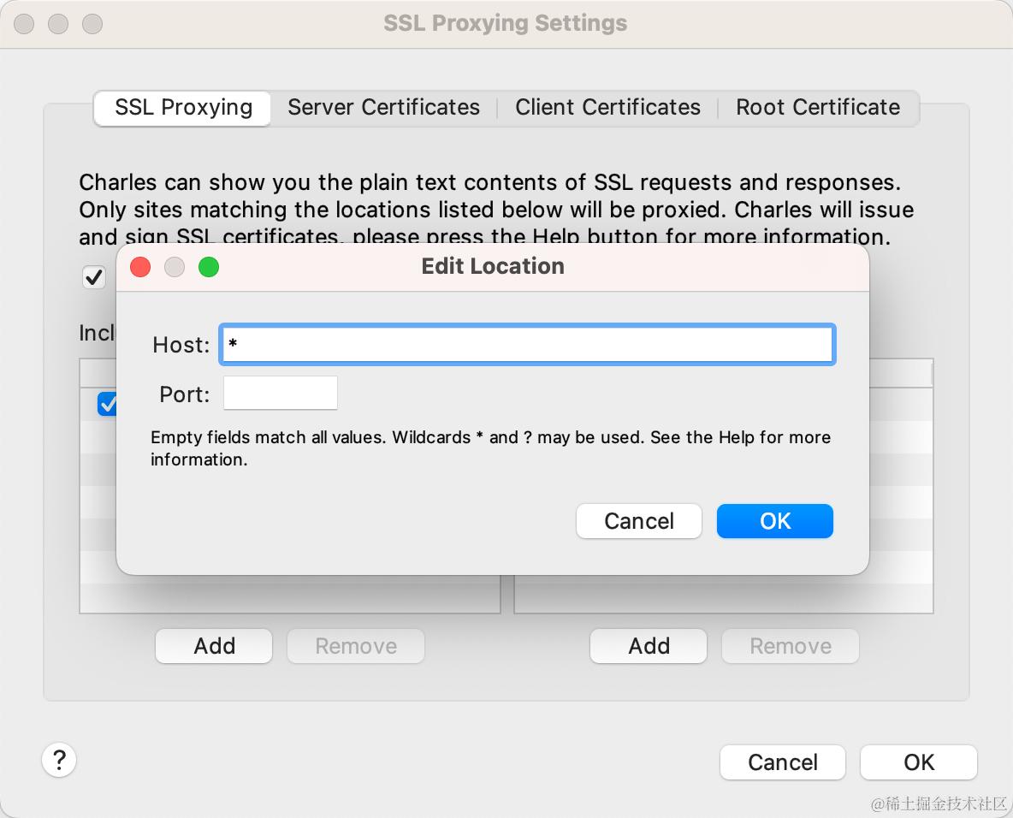Open the Client Certificates tab
The image size is (1013, 818).
[x=607, y=107]
